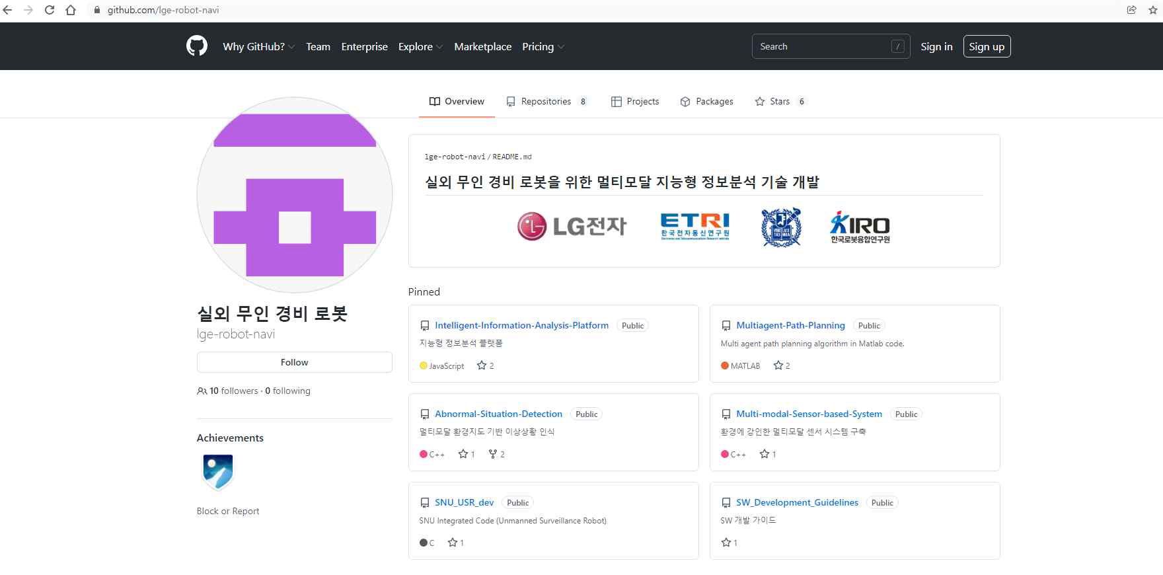Click the orange MATLAB language dot

coord(725,365)
